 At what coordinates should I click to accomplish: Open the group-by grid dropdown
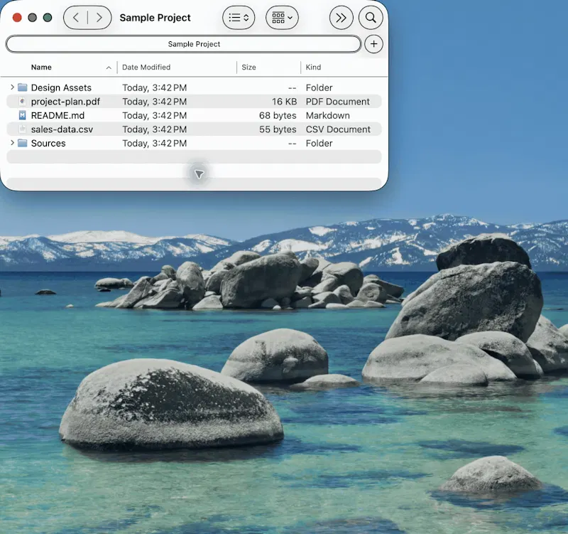tap(282, 17)
